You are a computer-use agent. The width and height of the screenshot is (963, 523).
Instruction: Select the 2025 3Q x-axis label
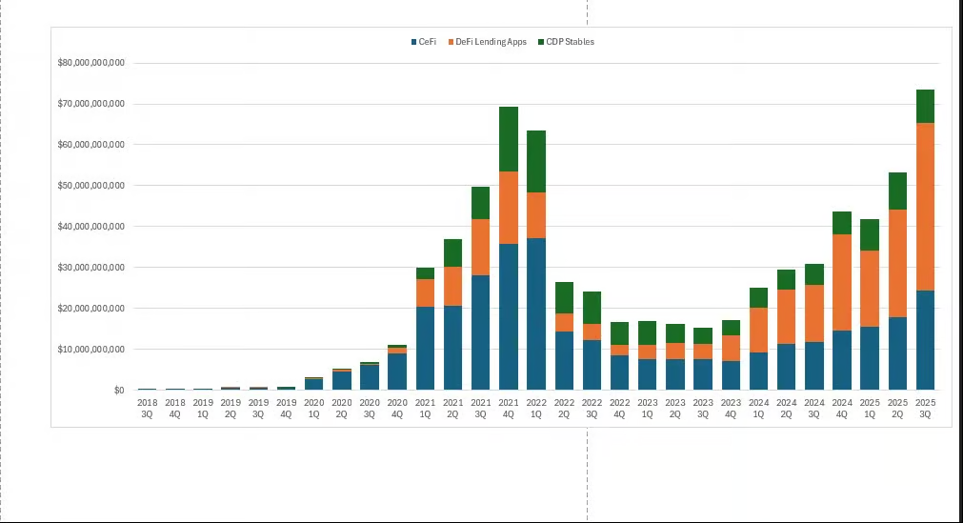925,409
